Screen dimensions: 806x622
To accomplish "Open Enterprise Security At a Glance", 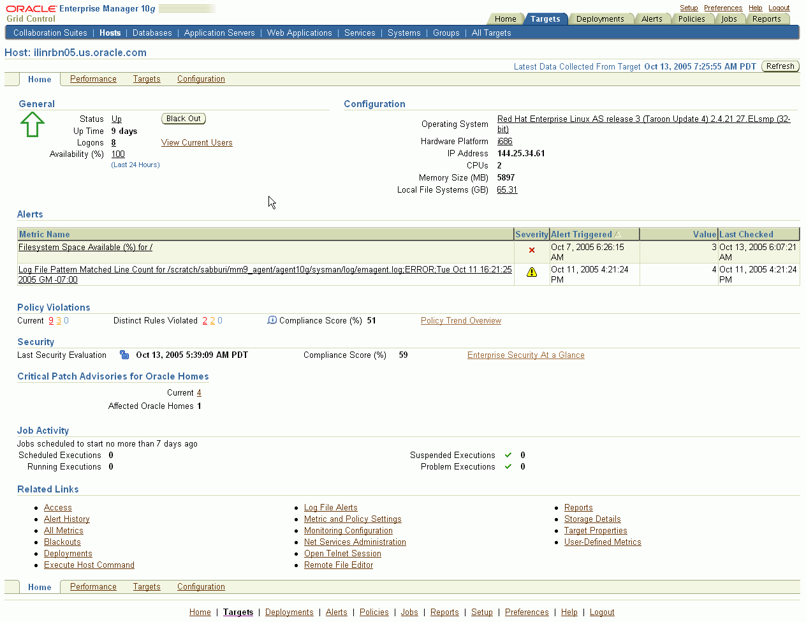I will (x=525, y=355).
